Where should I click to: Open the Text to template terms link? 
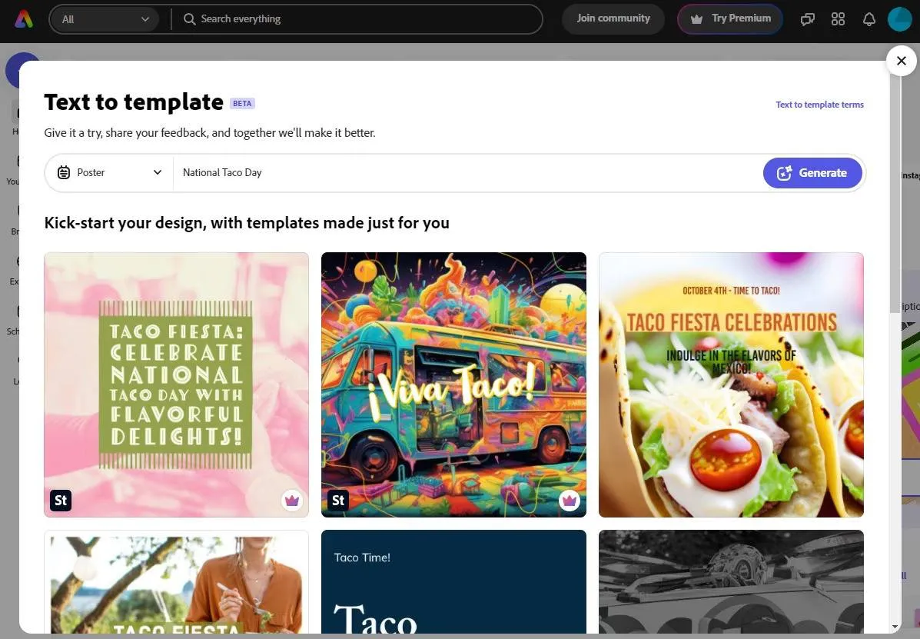click(819, 105)
